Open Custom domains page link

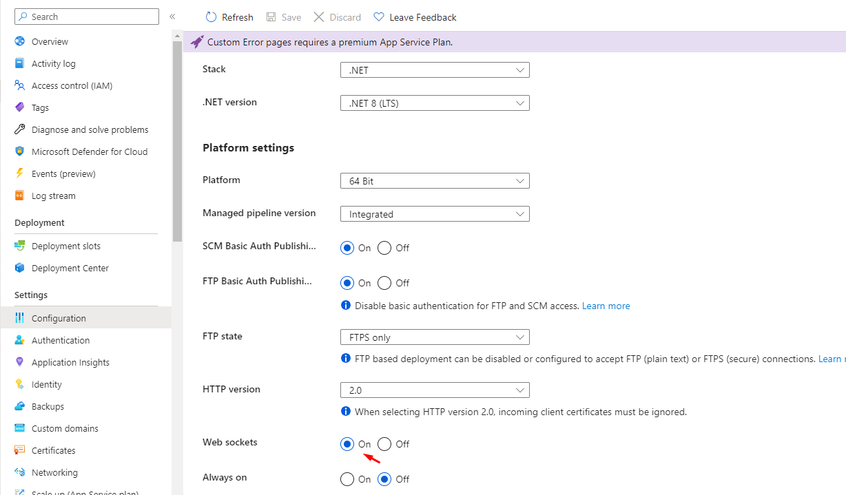(85, 428)
